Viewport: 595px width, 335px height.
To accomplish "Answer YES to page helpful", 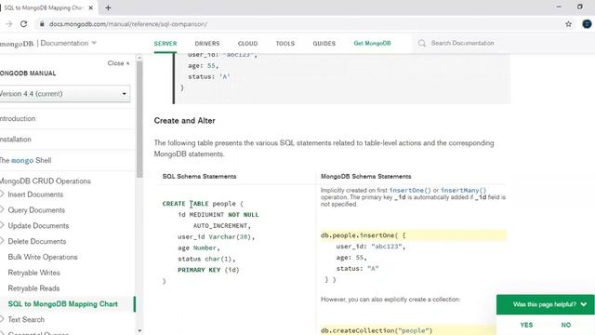I will (x=526, y=325).
